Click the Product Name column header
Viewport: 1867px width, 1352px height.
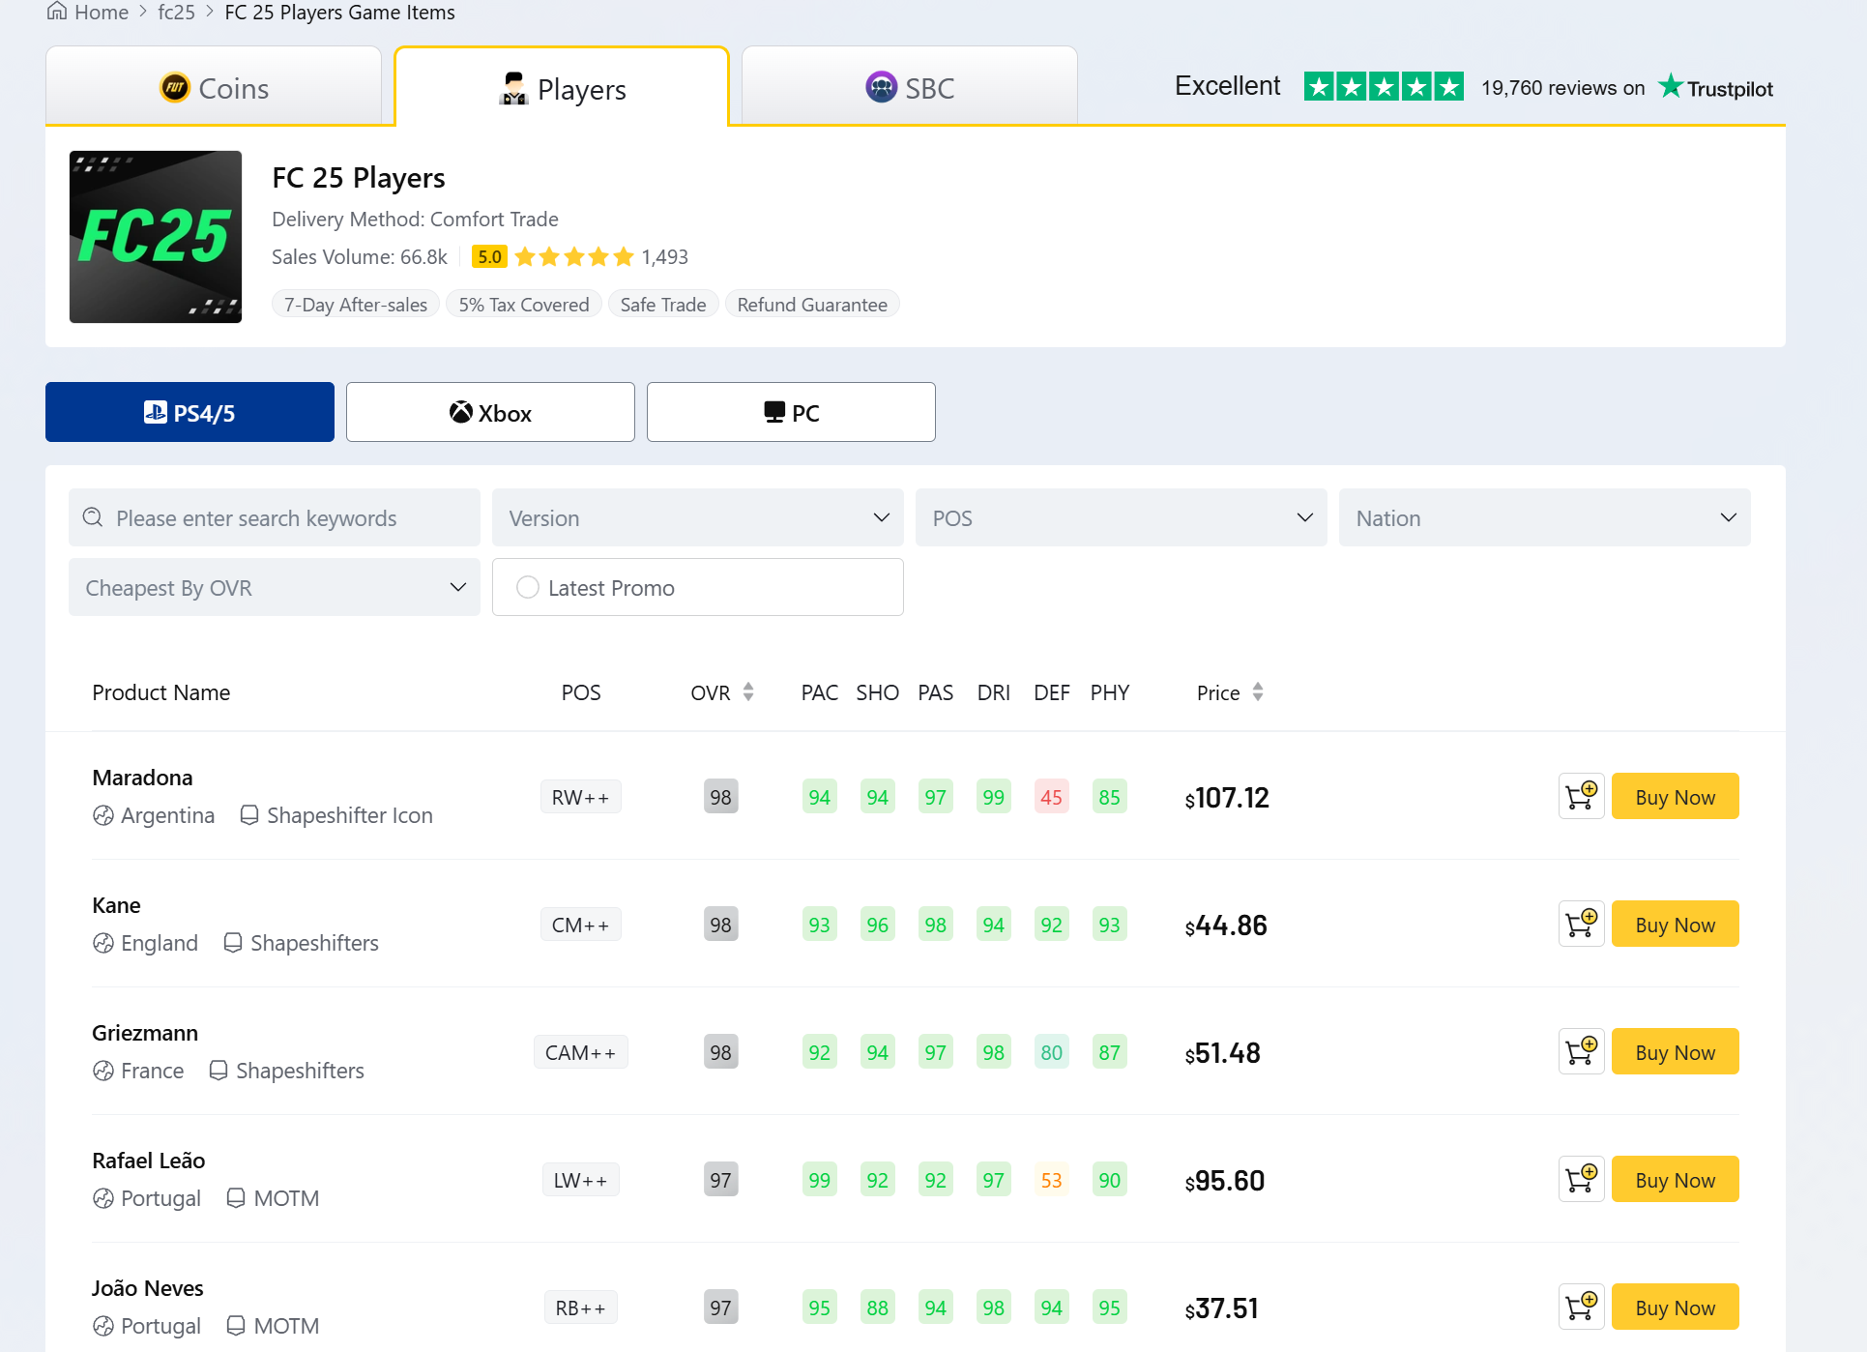coord(160,692)
